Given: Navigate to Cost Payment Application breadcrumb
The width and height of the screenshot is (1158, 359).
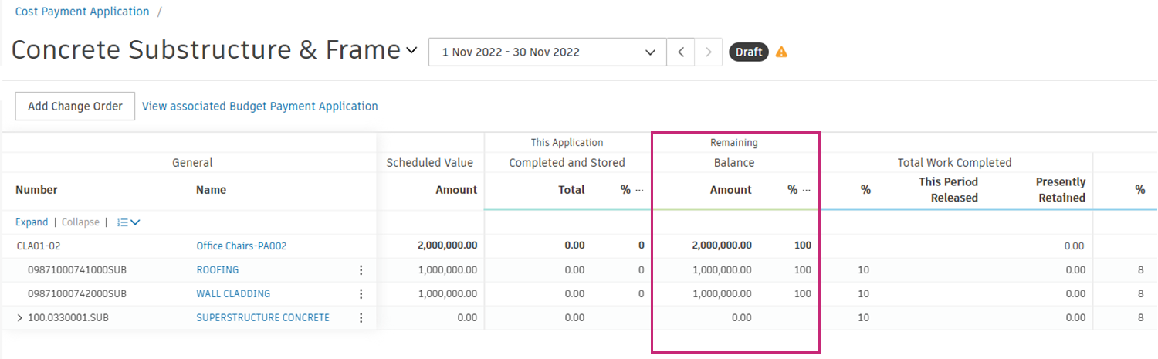Looking at the screenshot, I should coord(82,12).
